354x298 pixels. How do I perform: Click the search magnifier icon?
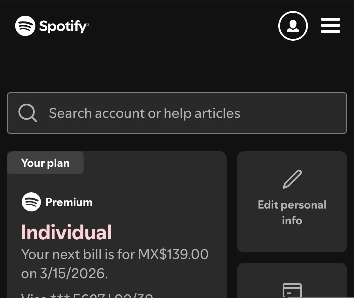28,113
